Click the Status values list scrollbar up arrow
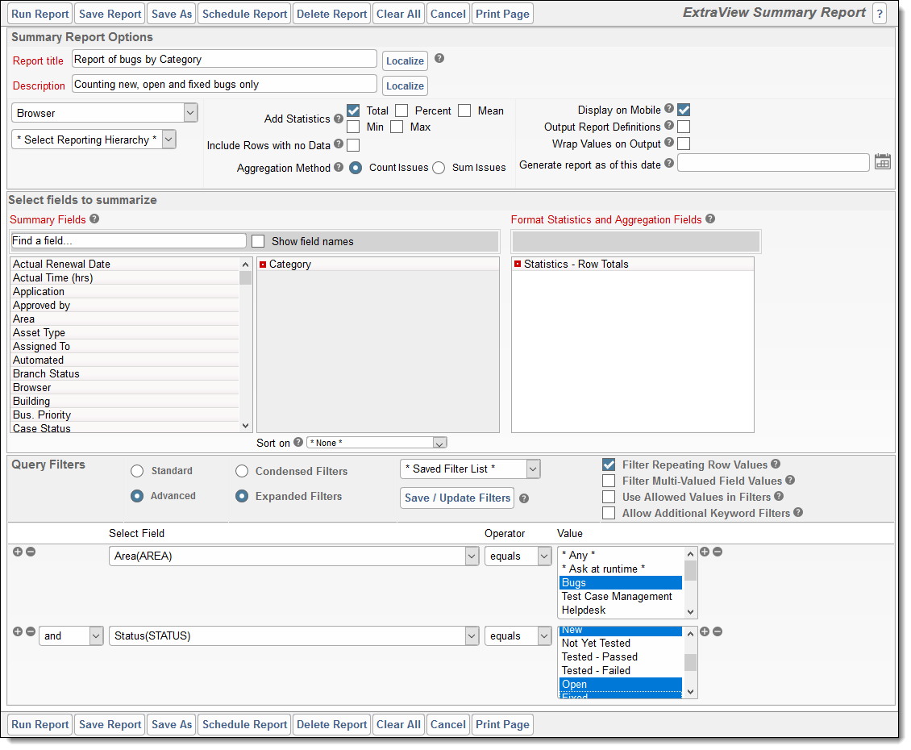The width and height of the screenshot is (911, 750). tap(690, 634)
